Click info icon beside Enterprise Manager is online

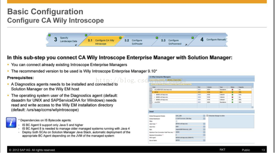click(207, 116)
